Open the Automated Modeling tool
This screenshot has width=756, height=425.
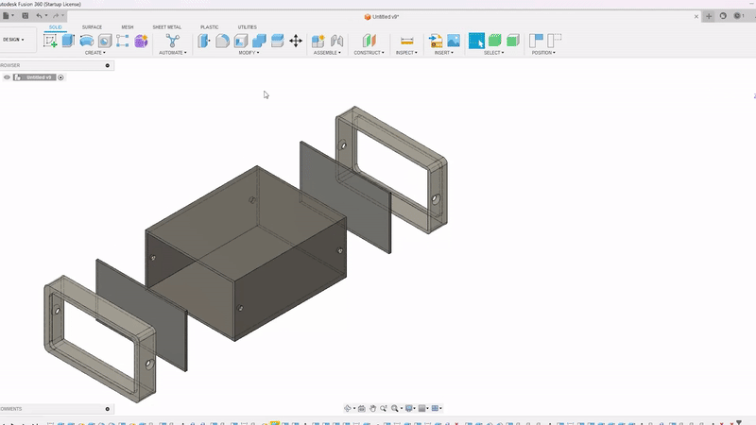[x=173, y=41]
